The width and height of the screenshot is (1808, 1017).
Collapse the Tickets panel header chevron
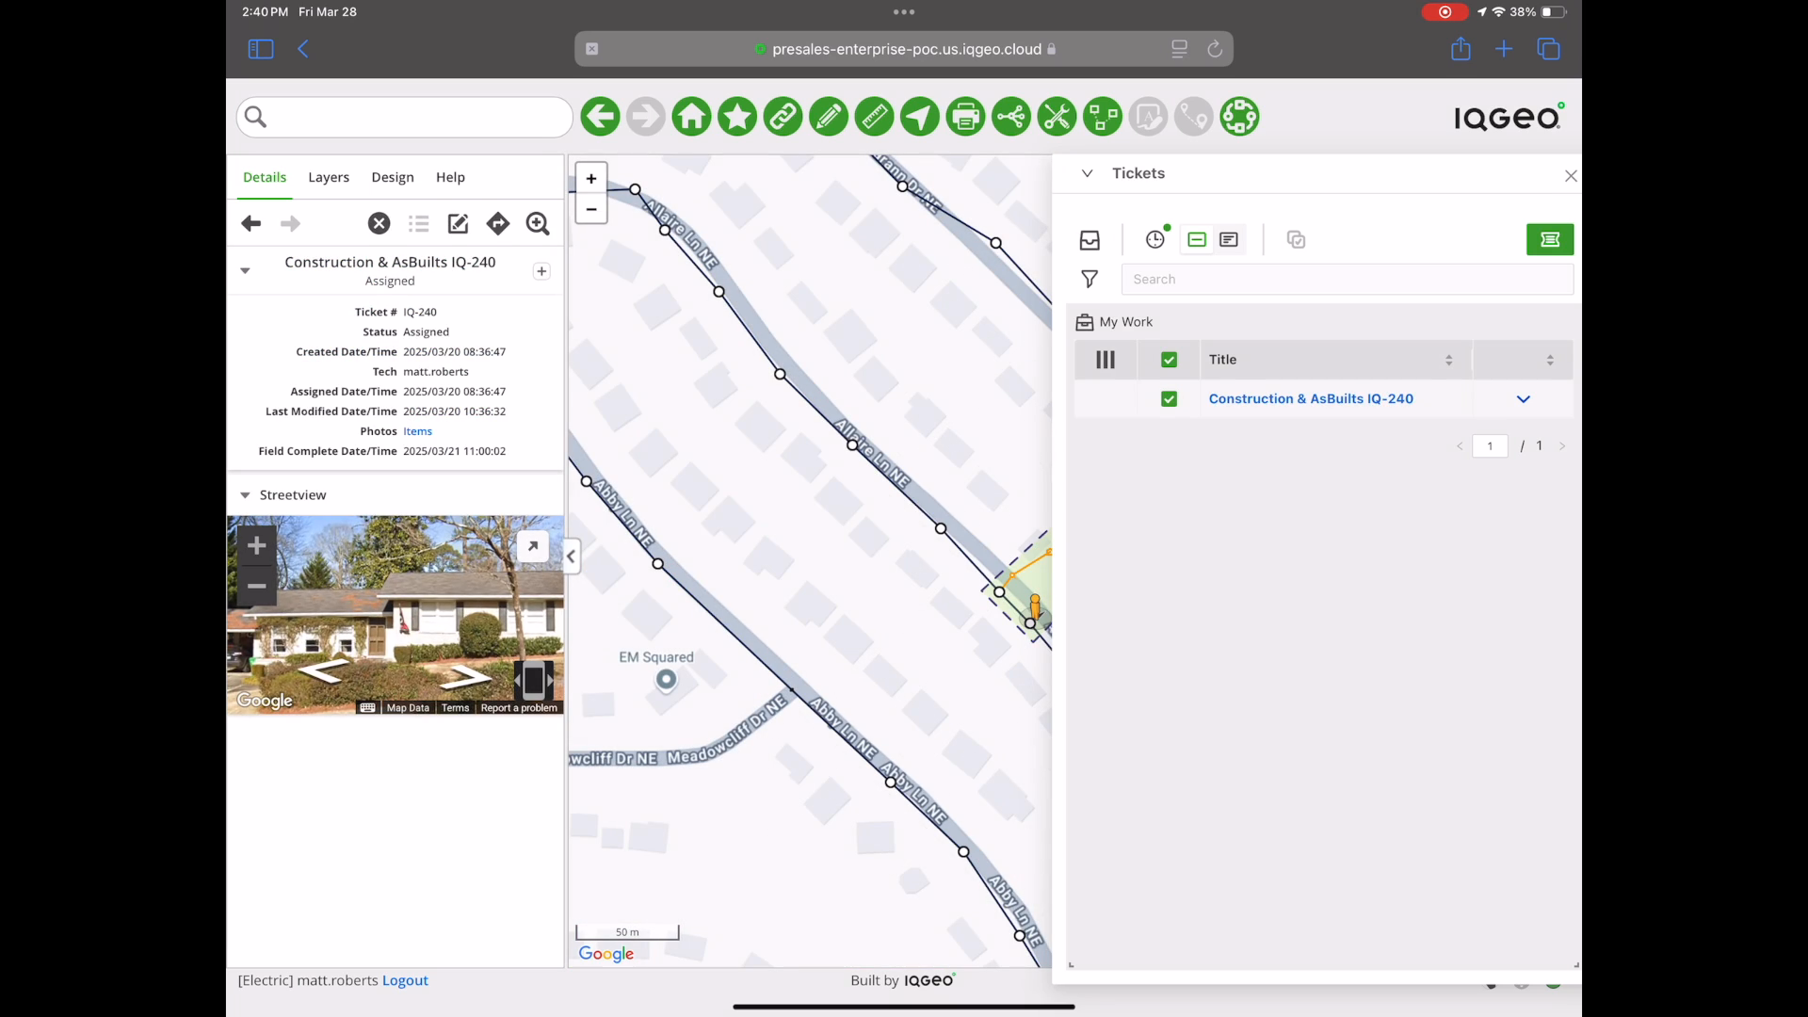pos(1087,173)
